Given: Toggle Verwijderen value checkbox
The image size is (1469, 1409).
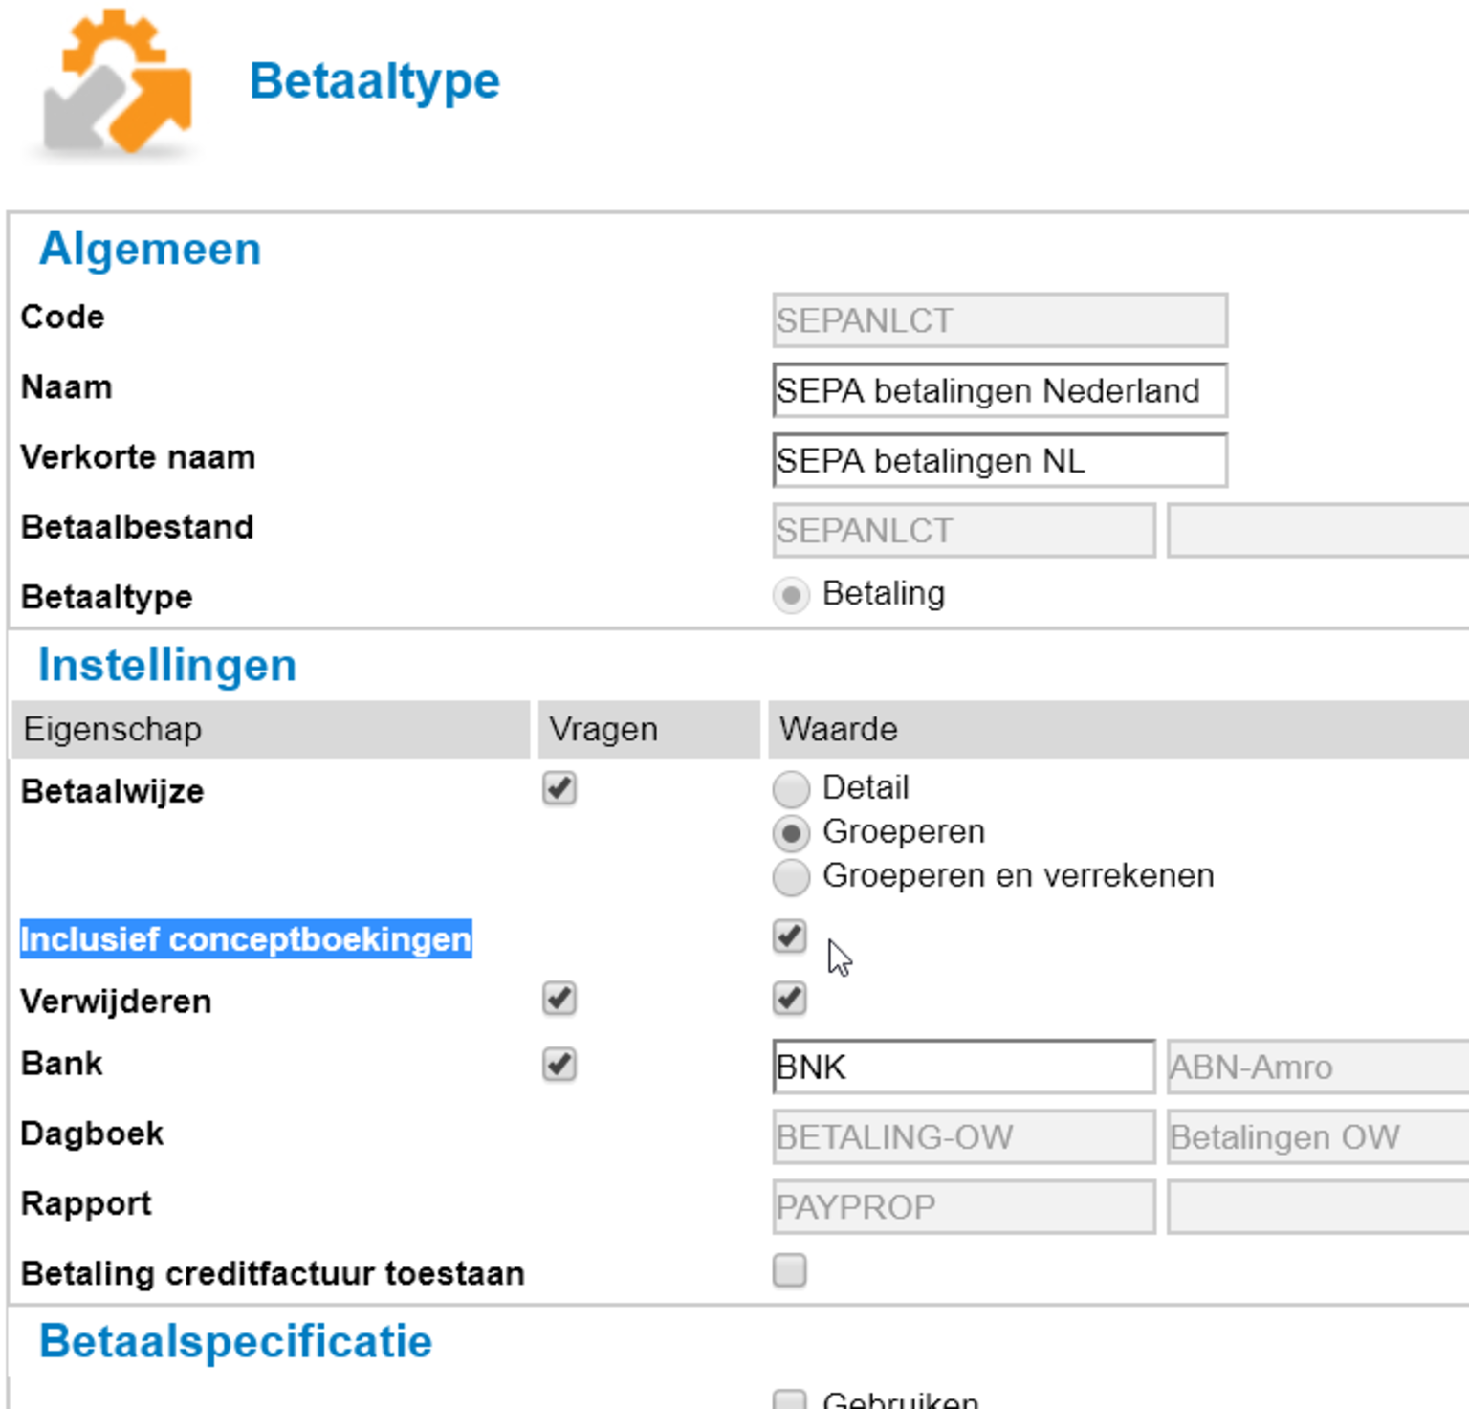Looking at the screenshot, I should [x=790, y=1000].
